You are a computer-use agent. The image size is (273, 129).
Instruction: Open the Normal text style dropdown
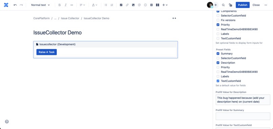point(40,5)
